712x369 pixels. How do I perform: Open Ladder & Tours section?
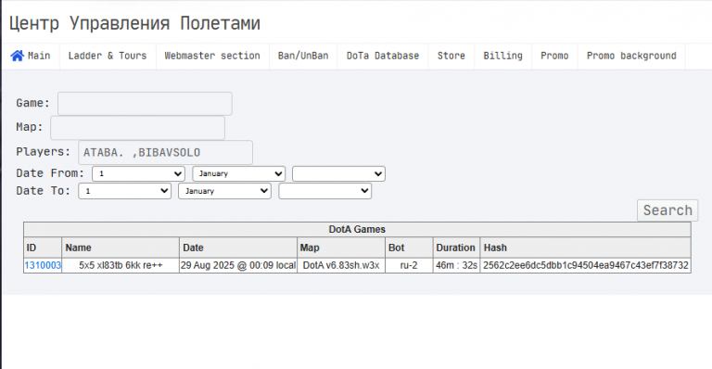click(108, 56)
